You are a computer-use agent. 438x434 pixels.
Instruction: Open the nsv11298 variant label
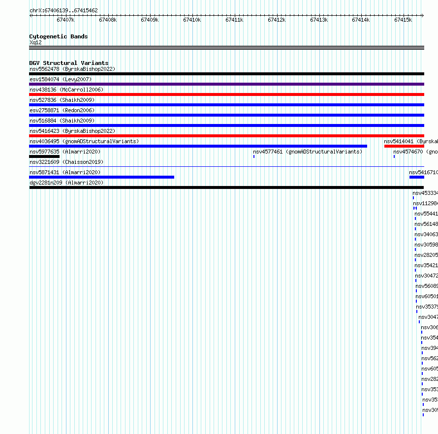point(425,203)
